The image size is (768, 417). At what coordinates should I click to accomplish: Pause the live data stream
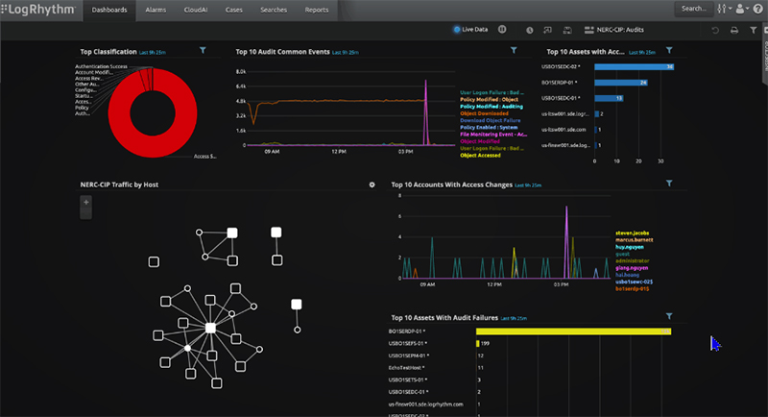[x=502, y=30]
